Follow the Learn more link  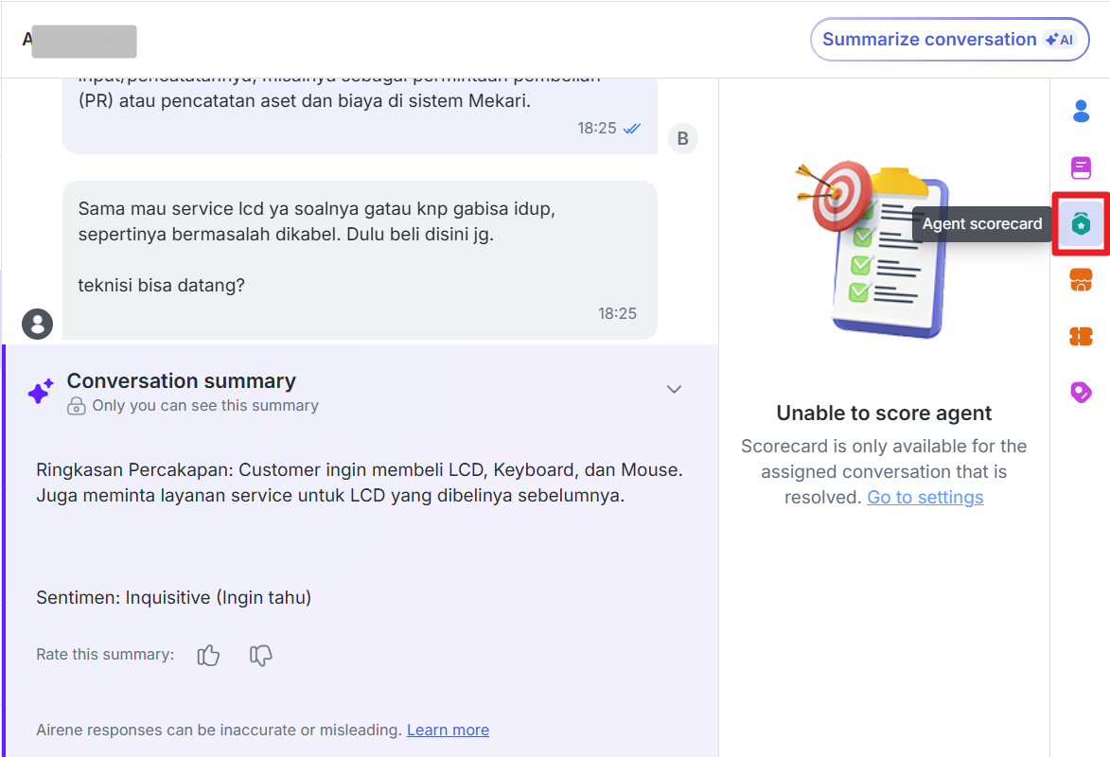[x=449, y=731]
